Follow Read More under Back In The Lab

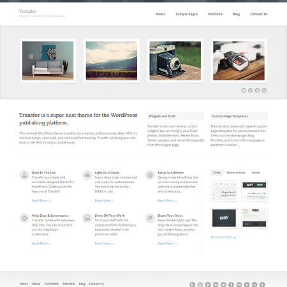[x=41, y=201]
